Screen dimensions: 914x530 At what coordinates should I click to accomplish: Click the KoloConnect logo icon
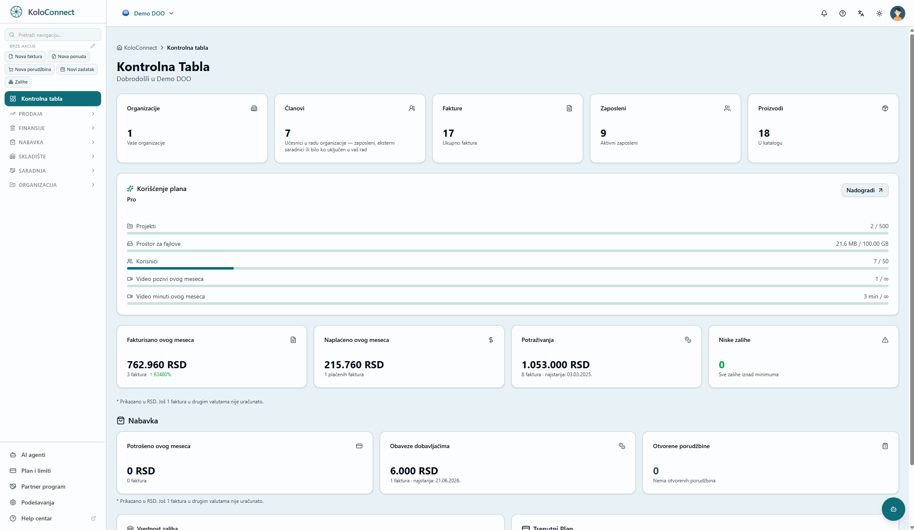coord(16,12)
